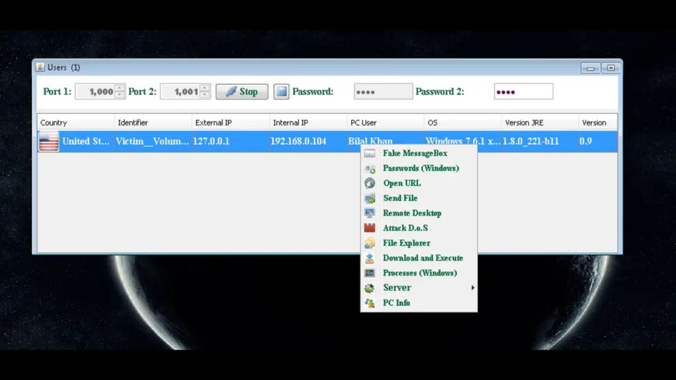Sort by Country column header
676x380 pixels.
tap(76, 123)
